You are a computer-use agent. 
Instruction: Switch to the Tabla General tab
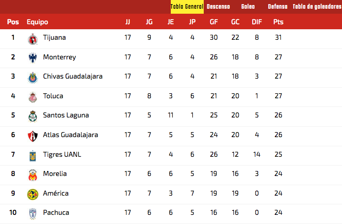click(x=187, y=7)
